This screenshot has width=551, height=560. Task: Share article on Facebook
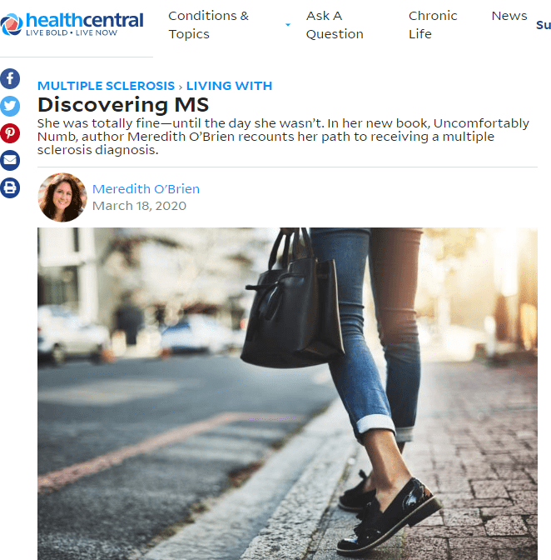coord(10,78)
